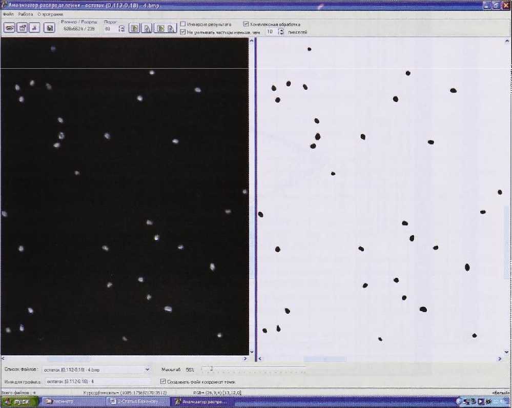
Task: Click the left image vertical scrollbar down arrow
Action: tap(252, 352)
